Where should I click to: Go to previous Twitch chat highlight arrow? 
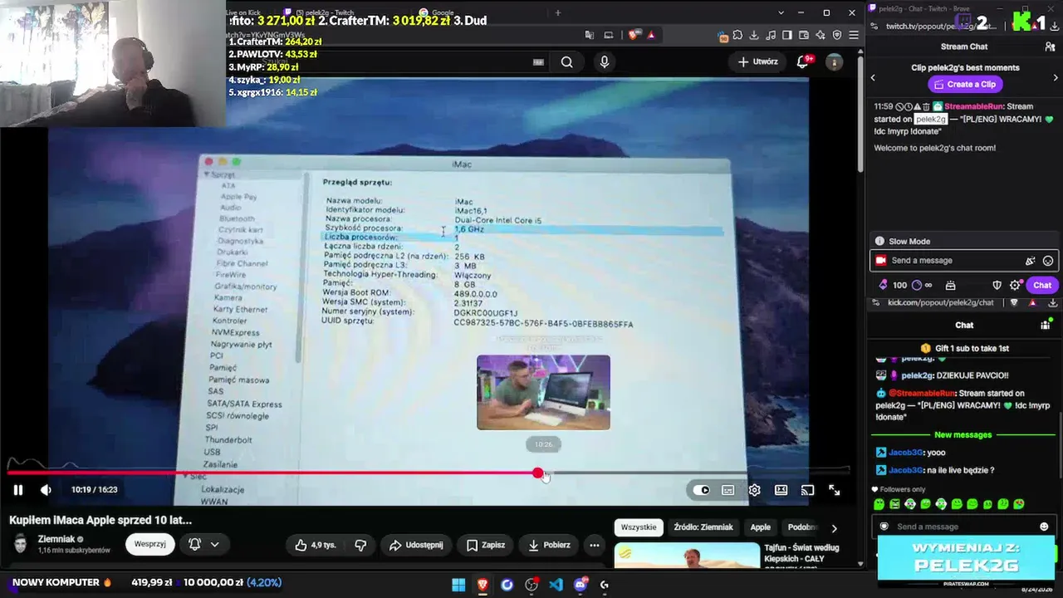click(873, 78)
